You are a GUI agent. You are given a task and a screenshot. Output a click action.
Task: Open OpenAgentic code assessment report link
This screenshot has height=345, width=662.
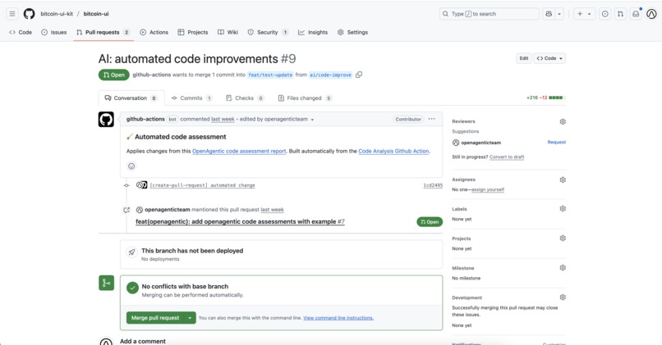tap(239, 152)
